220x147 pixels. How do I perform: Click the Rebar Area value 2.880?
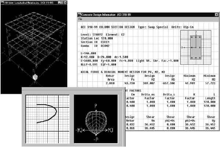[110, 83]
